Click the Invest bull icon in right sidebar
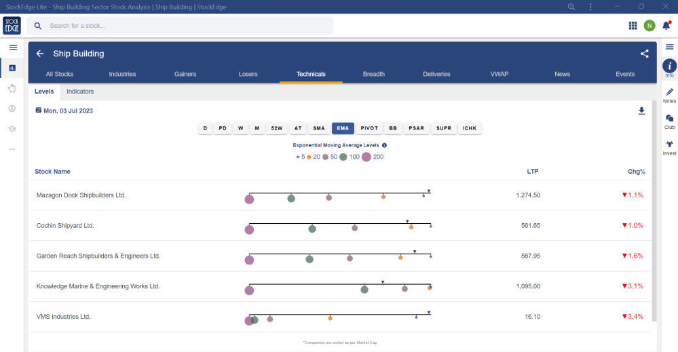 coord(669,144)
